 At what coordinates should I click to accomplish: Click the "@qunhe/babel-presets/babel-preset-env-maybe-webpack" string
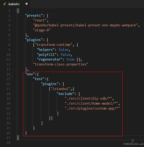[85, 25]
